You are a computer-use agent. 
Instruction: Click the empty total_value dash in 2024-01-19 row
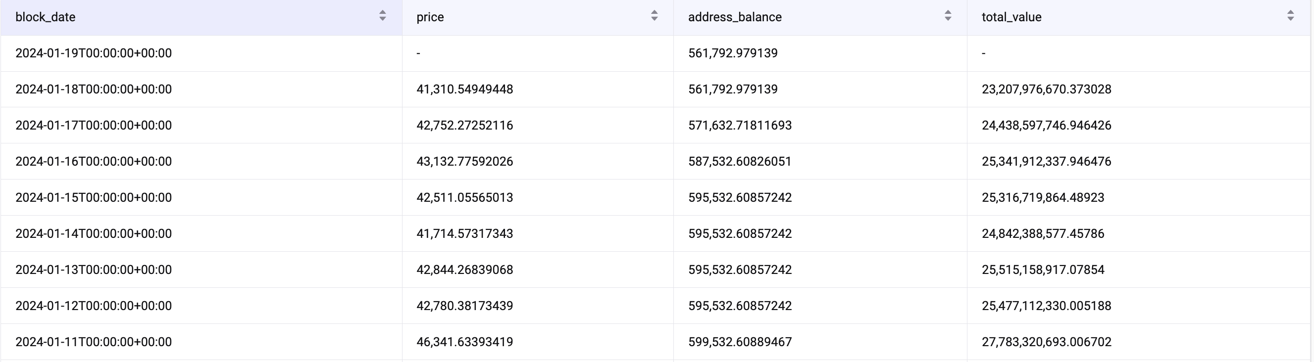(983, 53)
